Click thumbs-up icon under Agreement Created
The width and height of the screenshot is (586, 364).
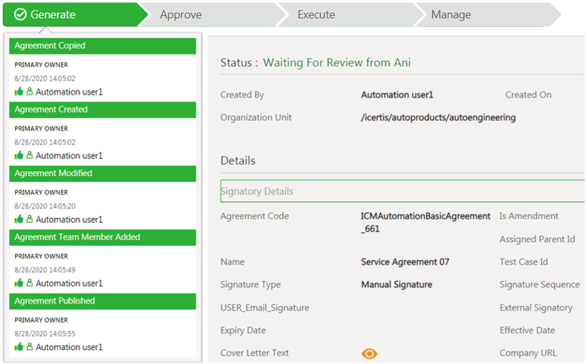[x=19, y=155]
